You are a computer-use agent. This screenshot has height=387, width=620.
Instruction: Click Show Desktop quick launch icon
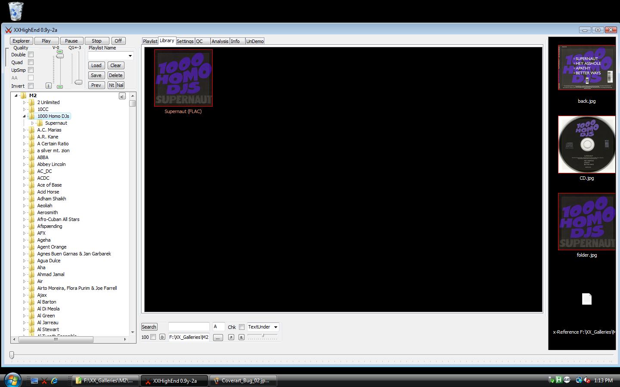pos(34,381)
